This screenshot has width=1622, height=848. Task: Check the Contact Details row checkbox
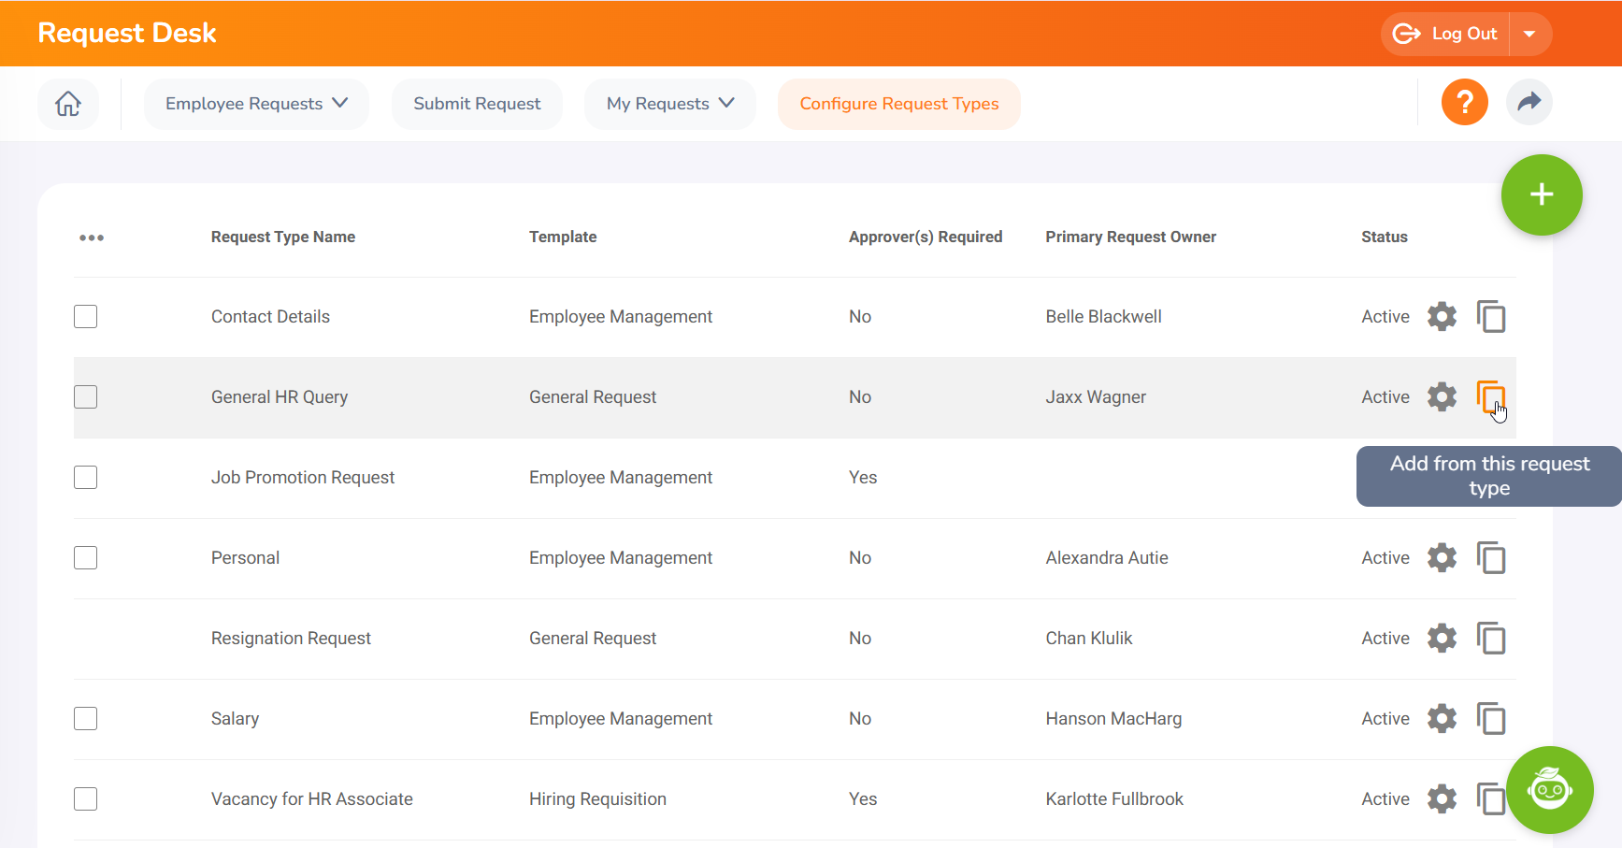click(86, 317)
